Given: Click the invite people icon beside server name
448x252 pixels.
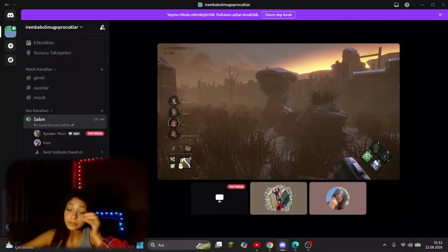Looking at the screenshot, I should [x=102, y=27].
